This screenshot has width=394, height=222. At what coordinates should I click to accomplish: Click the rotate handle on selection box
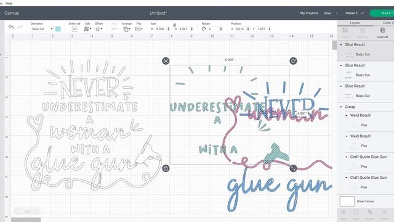click(x=293, y=61)
